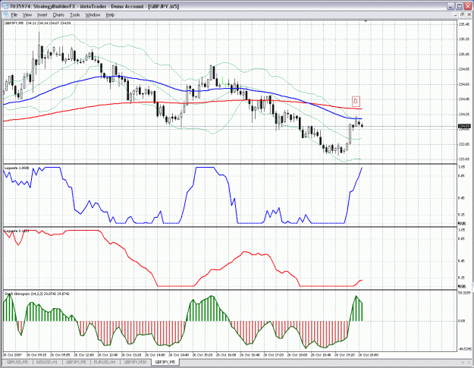This screenshot has width=474, height=368.
Task: Switch to the GBPJPY,M30 chart tab
Action: click(x=135, y=362)
